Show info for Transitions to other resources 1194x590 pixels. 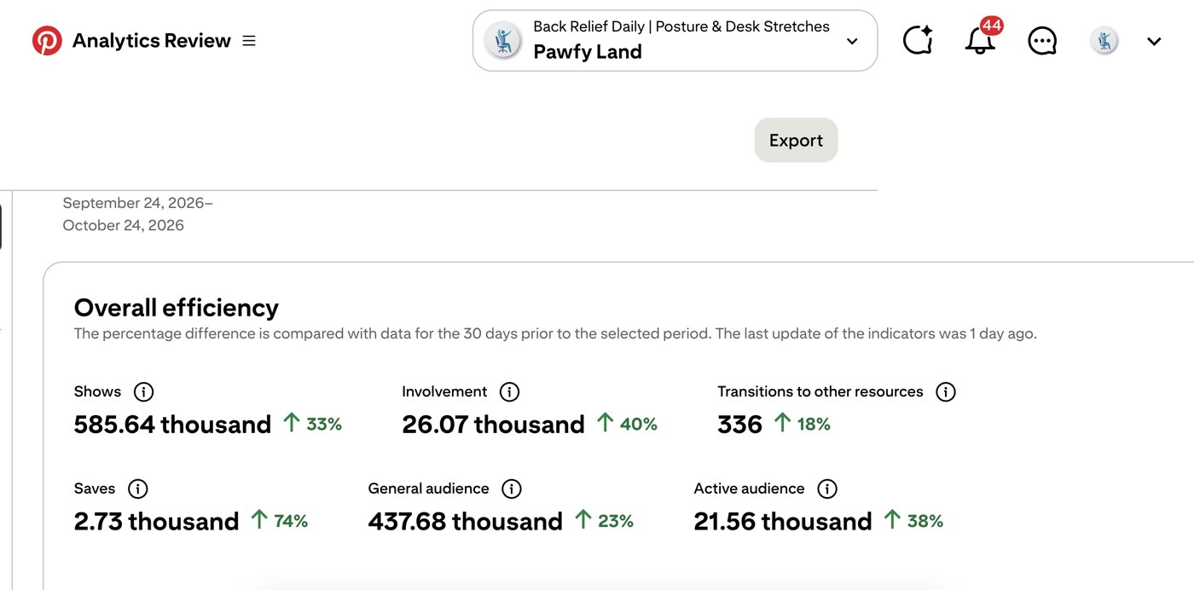[946, 392]
